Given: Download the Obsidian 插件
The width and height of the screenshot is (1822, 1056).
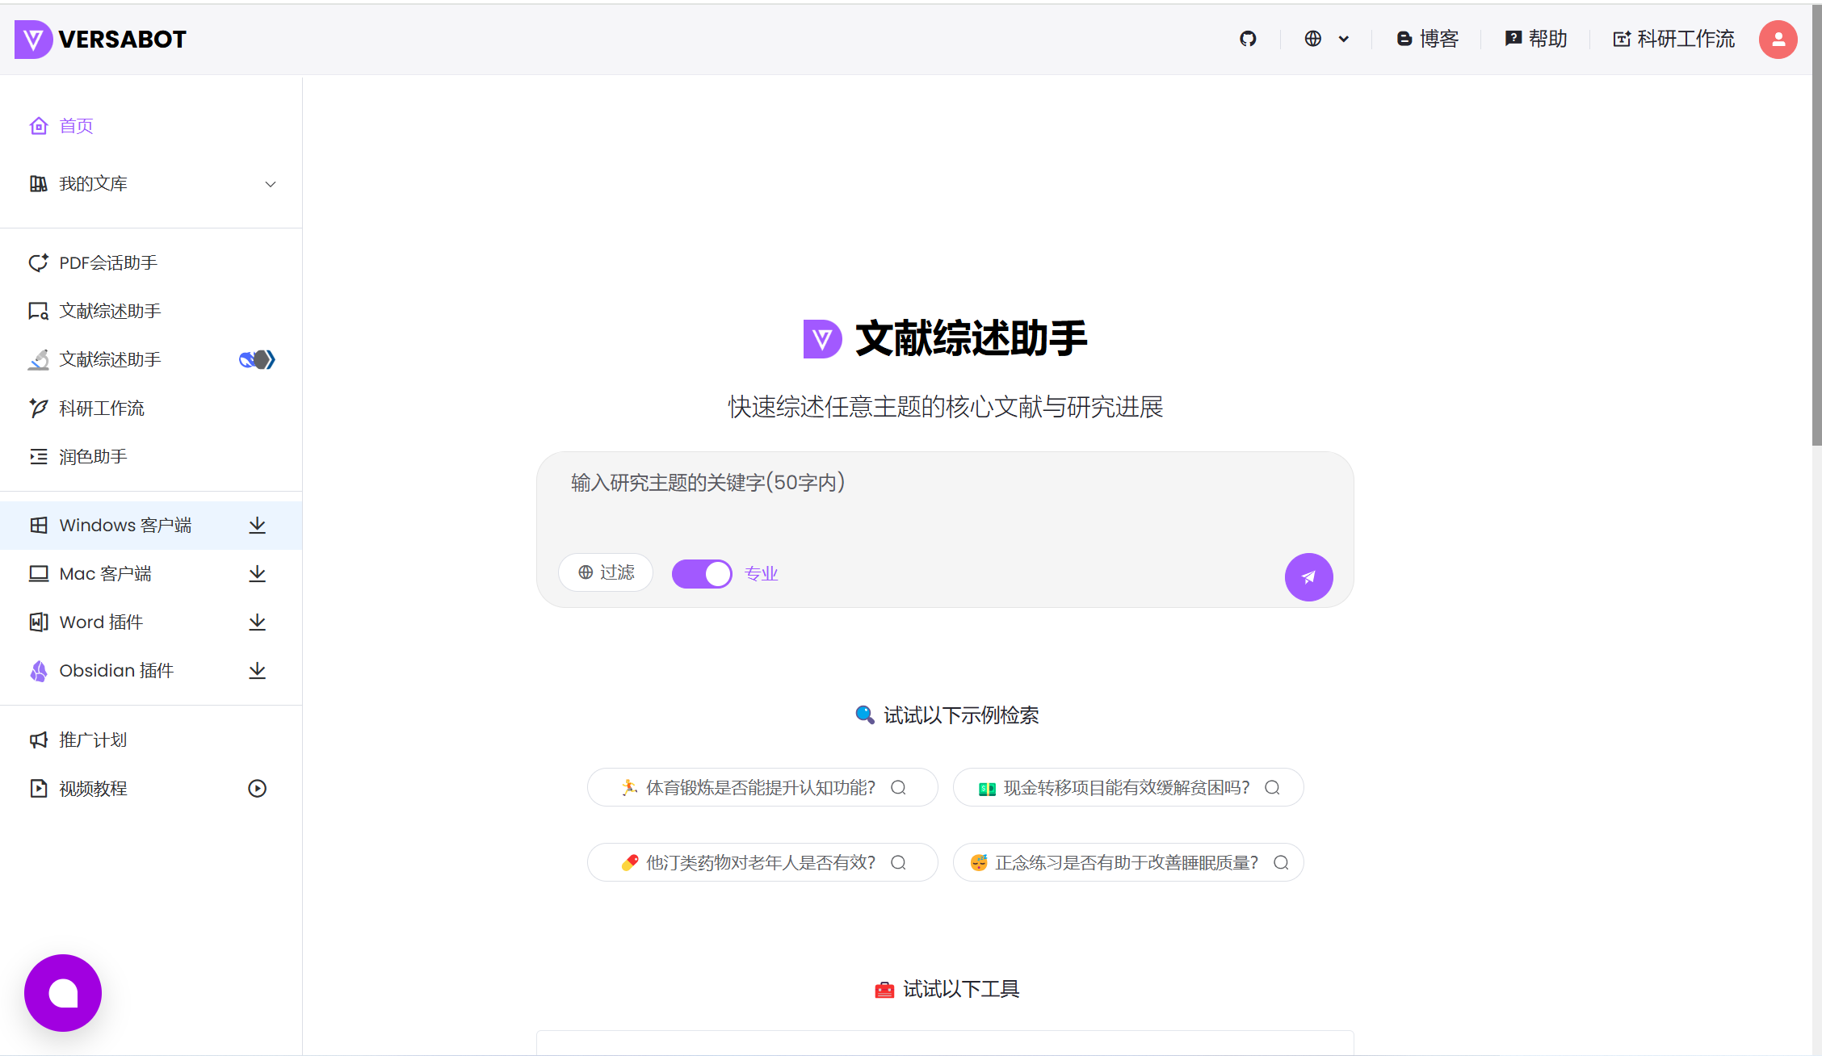Looking at the screenshot, I should click(257, 670).
